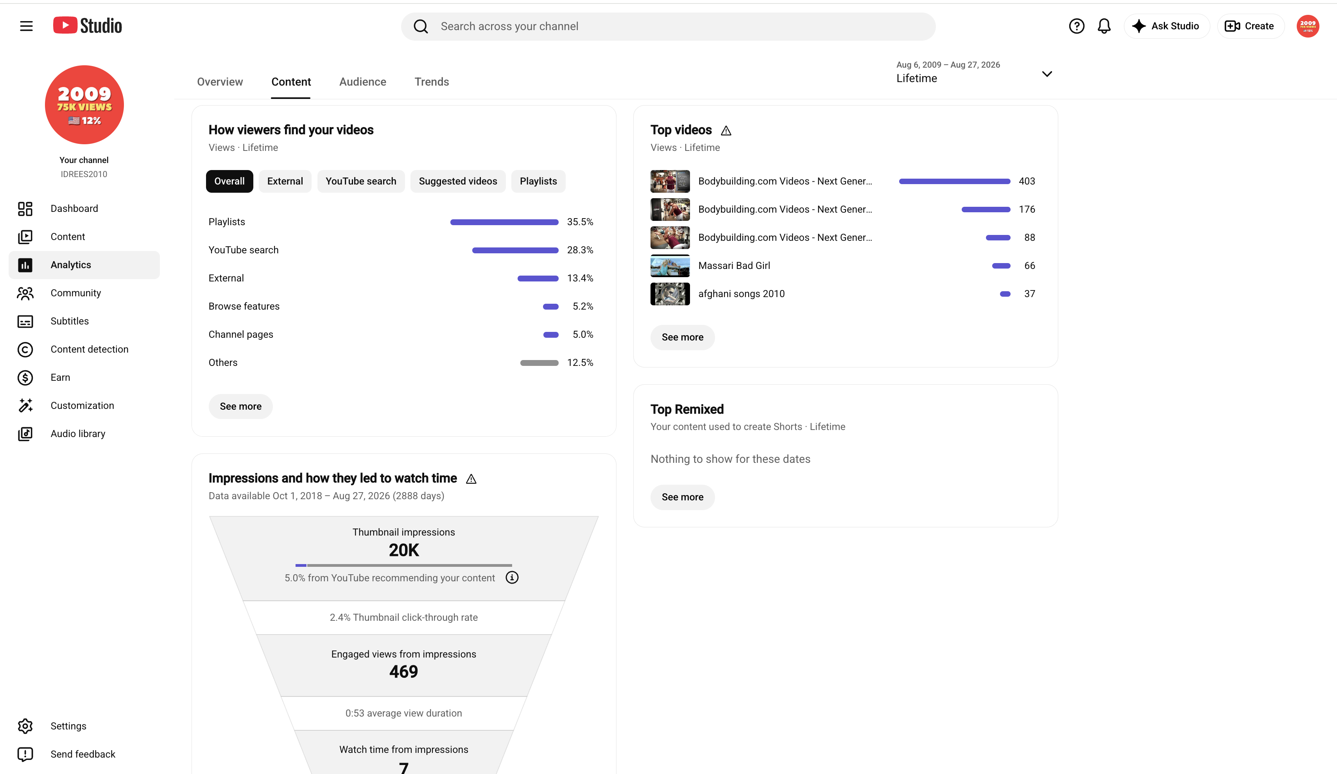
Task: Open Content detection in the sidebar
Action: (x=84, y=349)
